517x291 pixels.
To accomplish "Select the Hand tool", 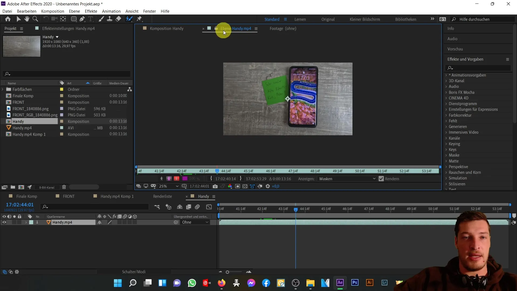I will click(27, 19).
